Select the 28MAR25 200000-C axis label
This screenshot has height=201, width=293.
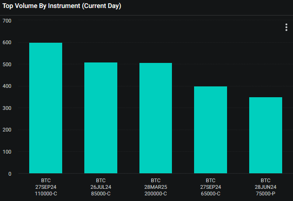point(155,187)
